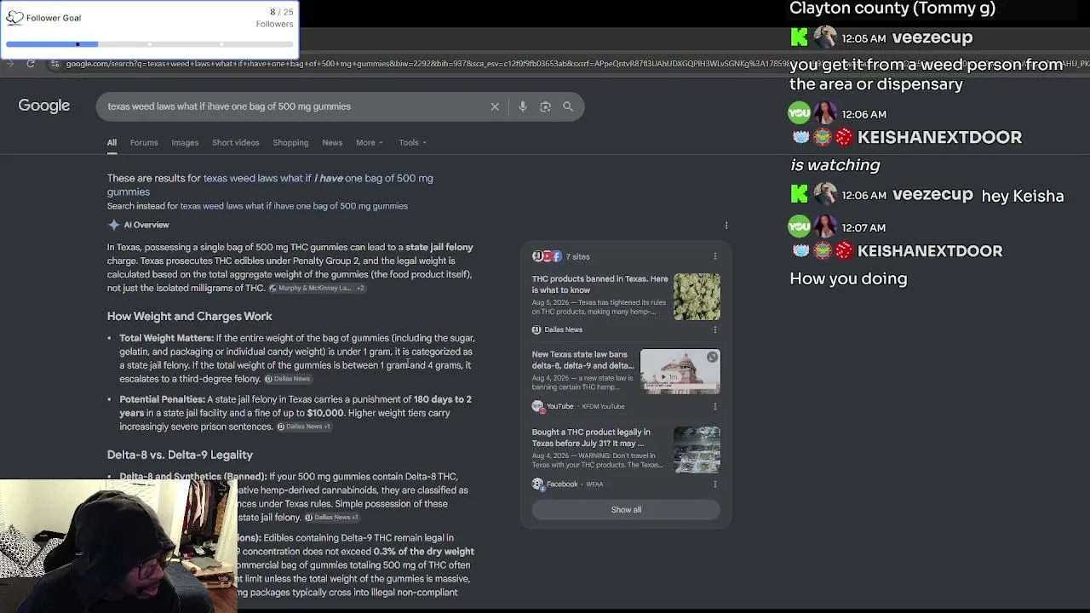Switch to the Images tab
The width and height of the screenshot is (1090, 613).
click(x=185, y=142)
